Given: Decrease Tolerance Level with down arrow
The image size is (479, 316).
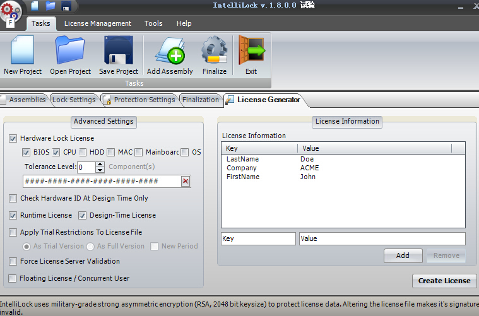Looking at the screenshot, I should click(x=100, y=170).
